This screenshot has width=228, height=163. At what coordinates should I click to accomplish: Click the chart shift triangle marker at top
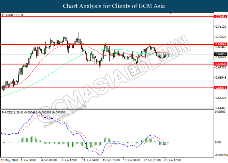click(x=171, y=13)
